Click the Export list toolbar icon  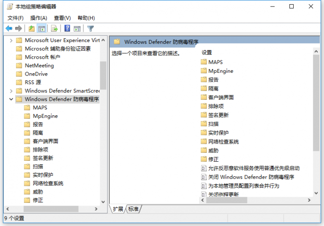click(54, 28)
